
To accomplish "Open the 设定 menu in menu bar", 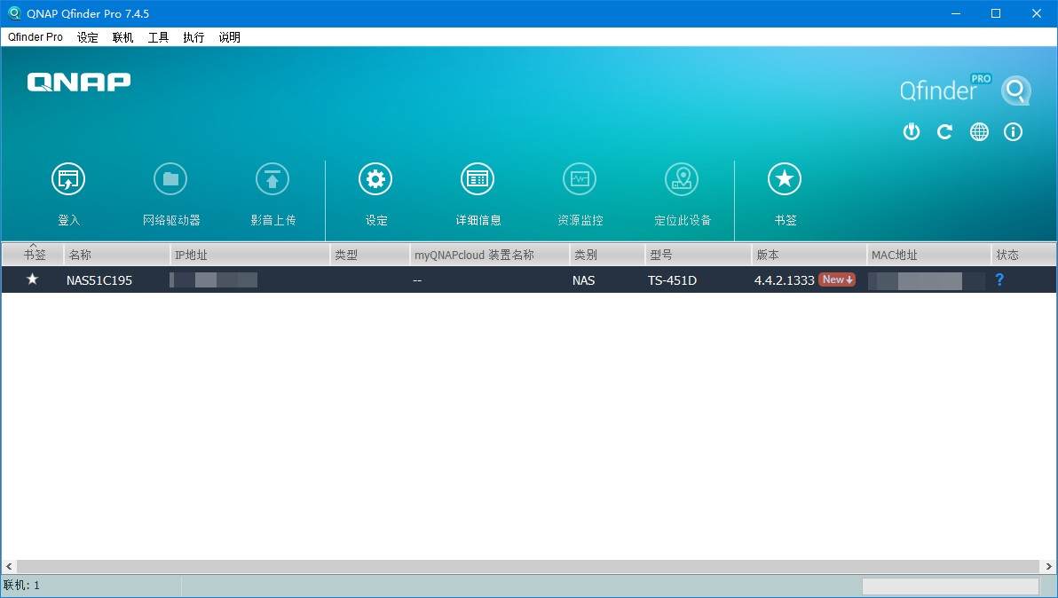I will (x=88, y=37).
